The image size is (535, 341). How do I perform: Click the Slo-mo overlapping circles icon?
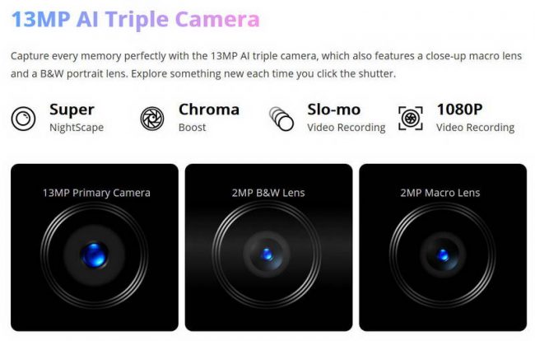(x=281, y=119)
